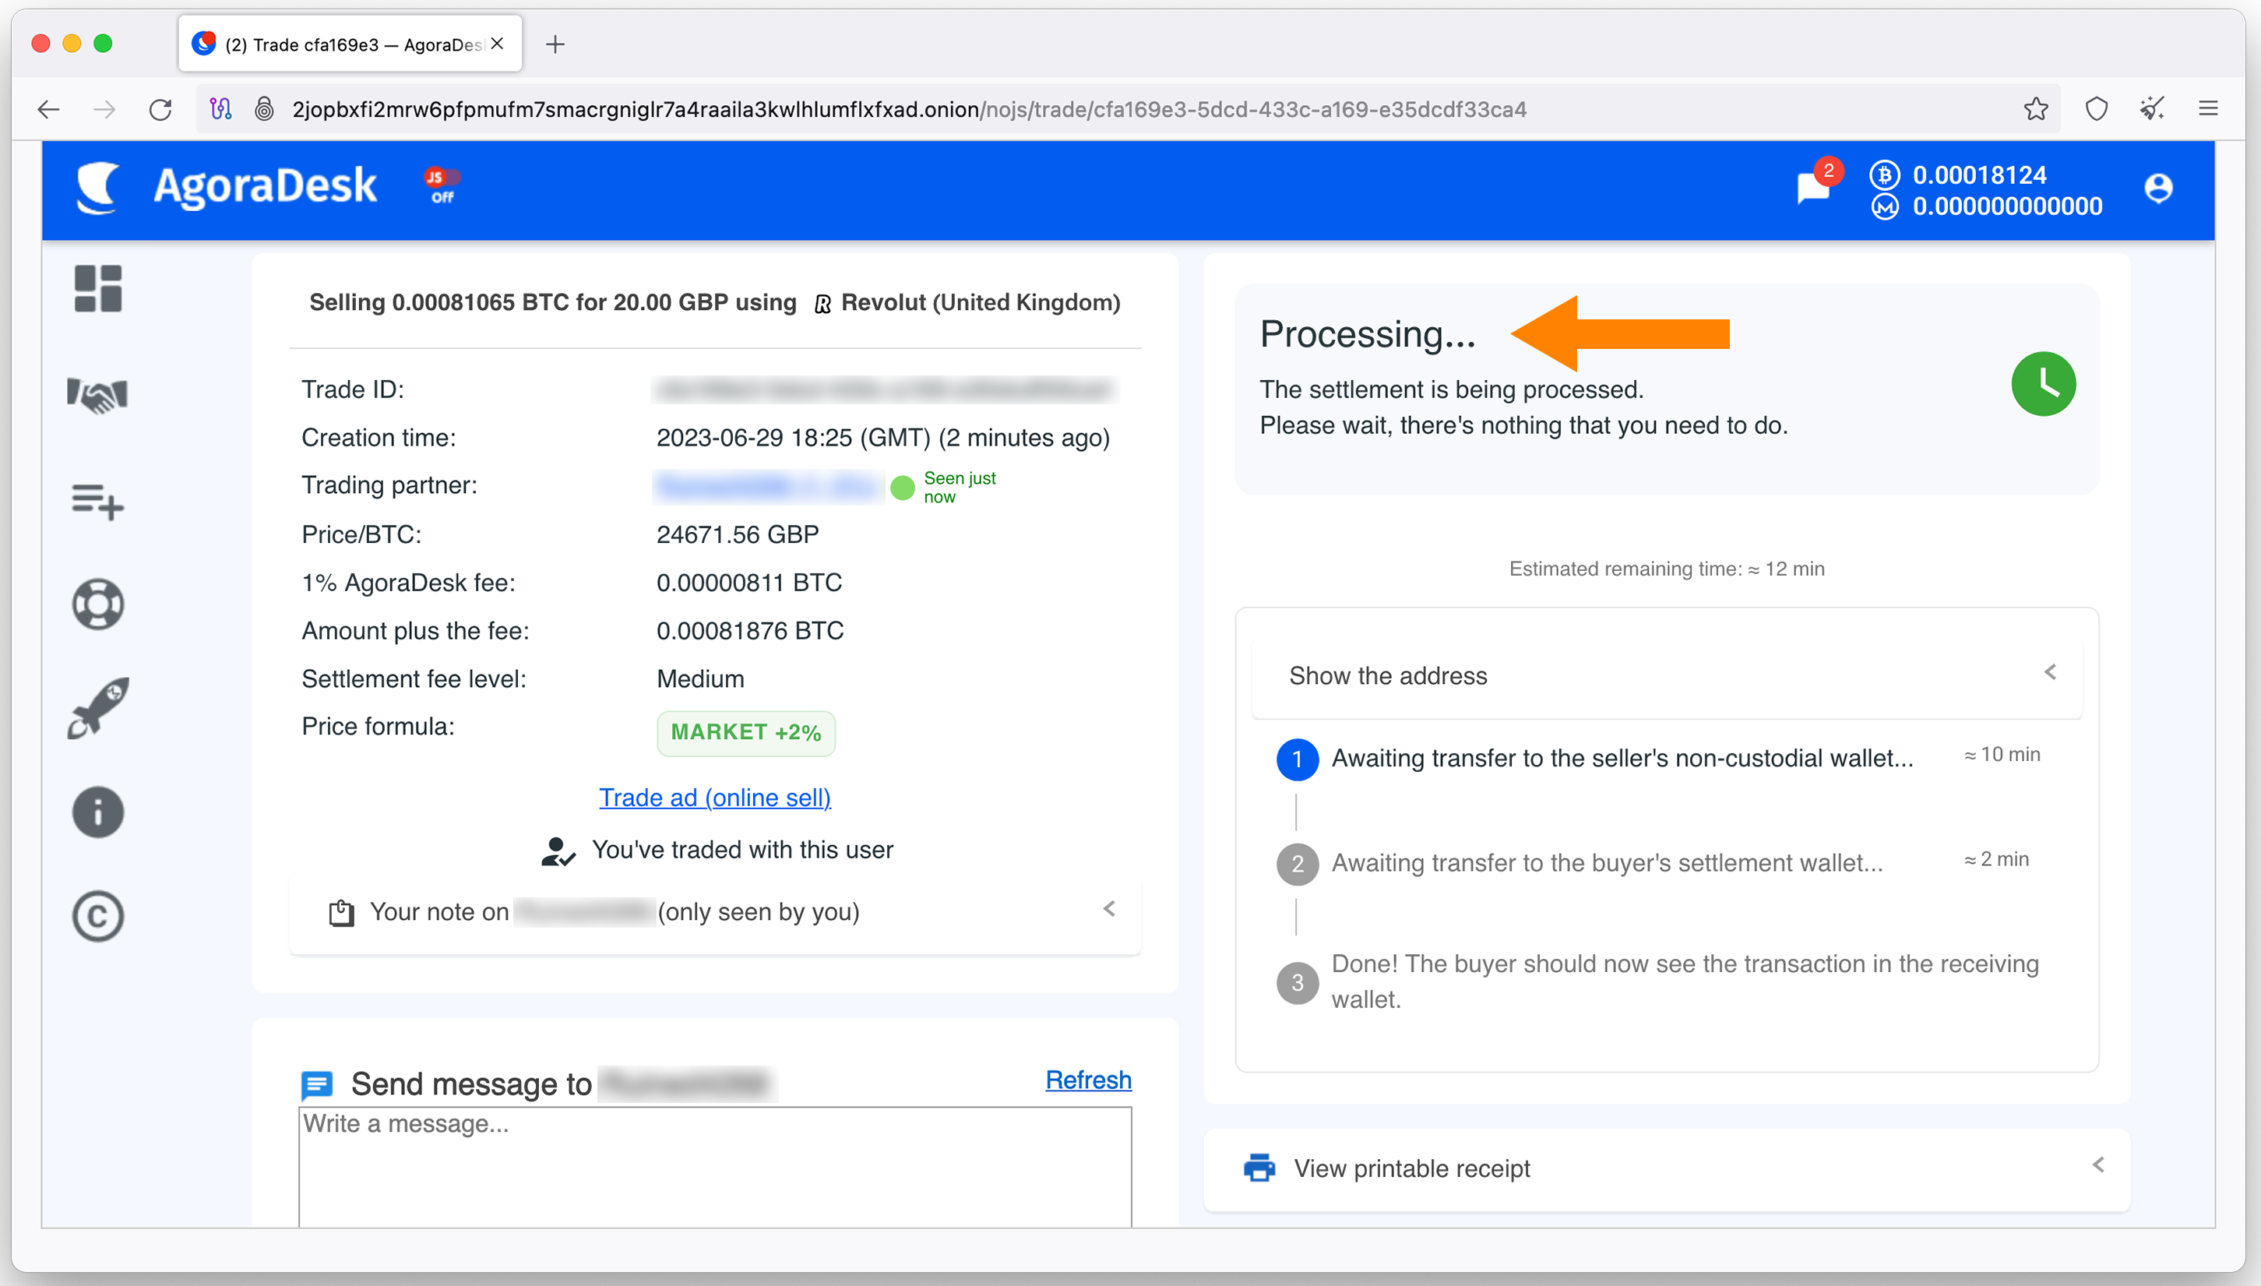This screenshot has height=1286, width=2261.
Task: Open the user account profile icon
Action: click(2159, 188)
